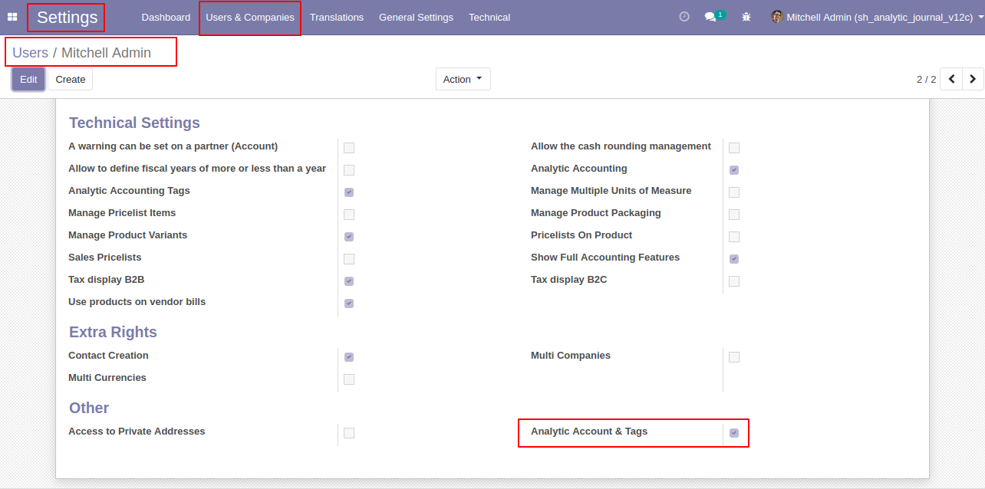Image resolution: width=985 pixels, height=489 pixels.
Task: Go to the next record arrow
Action: click(x=973, y=79)
